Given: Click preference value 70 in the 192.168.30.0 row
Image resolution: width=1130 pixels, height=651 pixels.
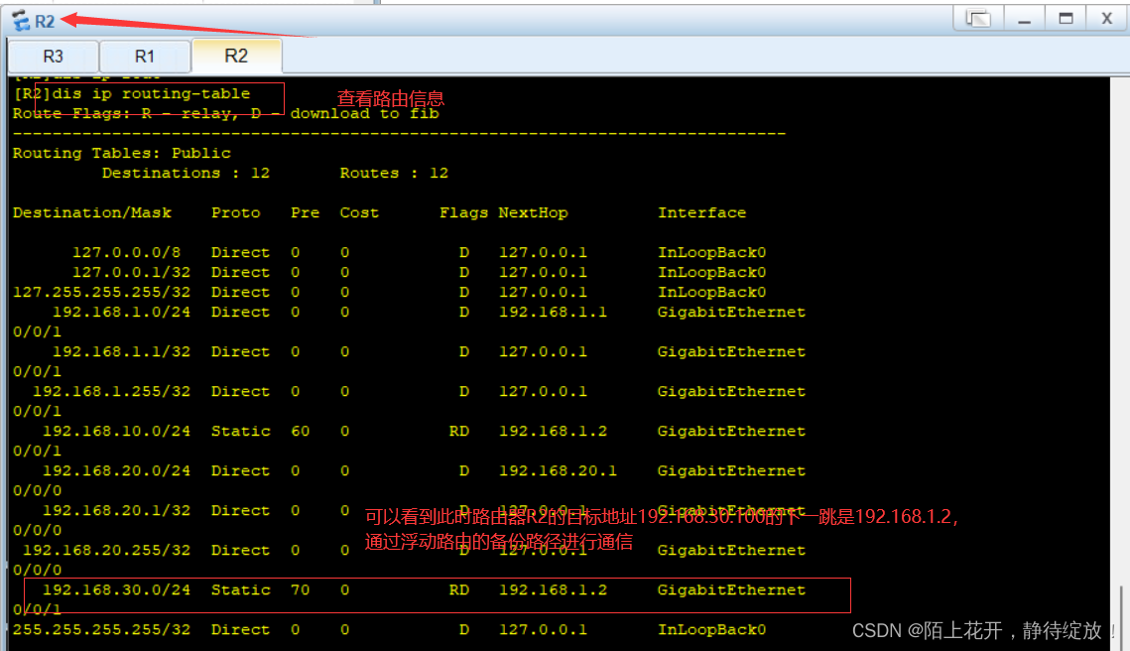Looking at the screenshot, I should click(x=301, y=589).
